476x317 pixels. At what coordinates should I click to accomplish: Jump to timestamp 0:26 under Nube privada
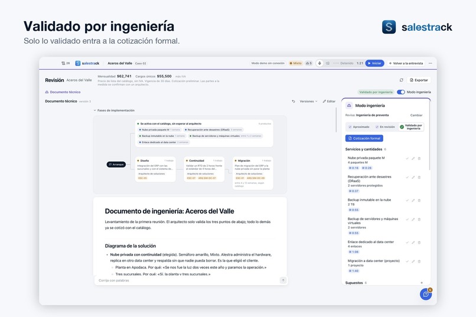click(x=367, y=168)
